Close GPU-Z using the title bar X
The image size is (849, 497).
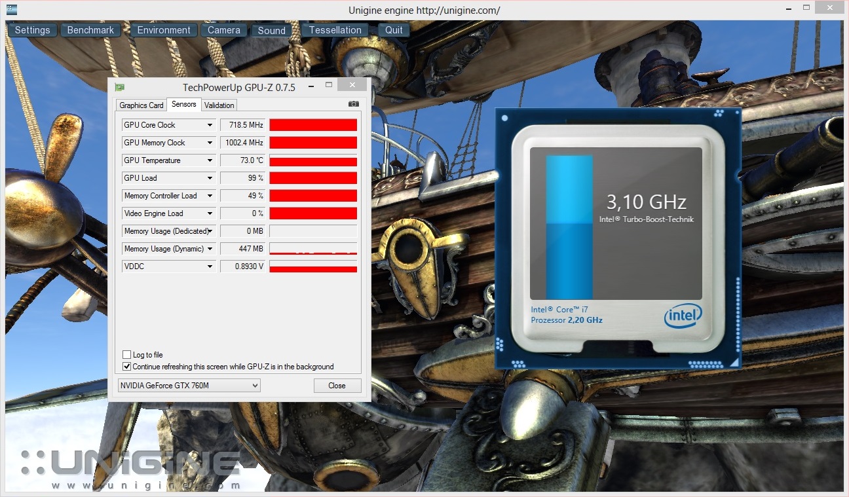353,85
